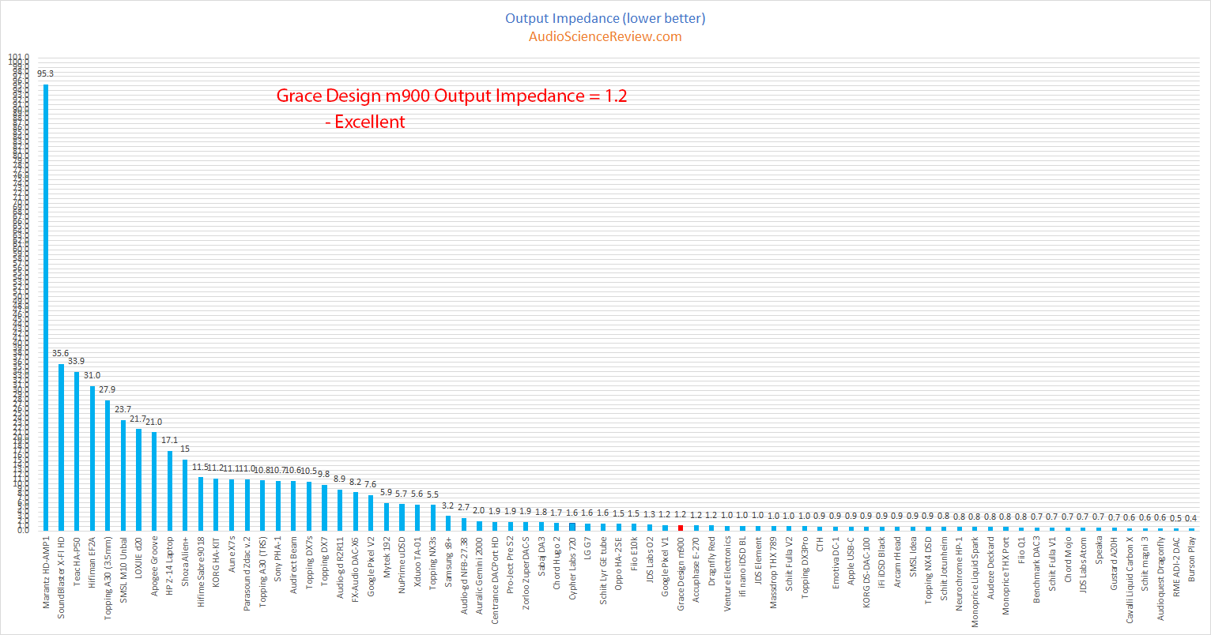Click the 17.1 data label
The width and height of the screenshot is (1211, 635).
click(x=169, y=440)
